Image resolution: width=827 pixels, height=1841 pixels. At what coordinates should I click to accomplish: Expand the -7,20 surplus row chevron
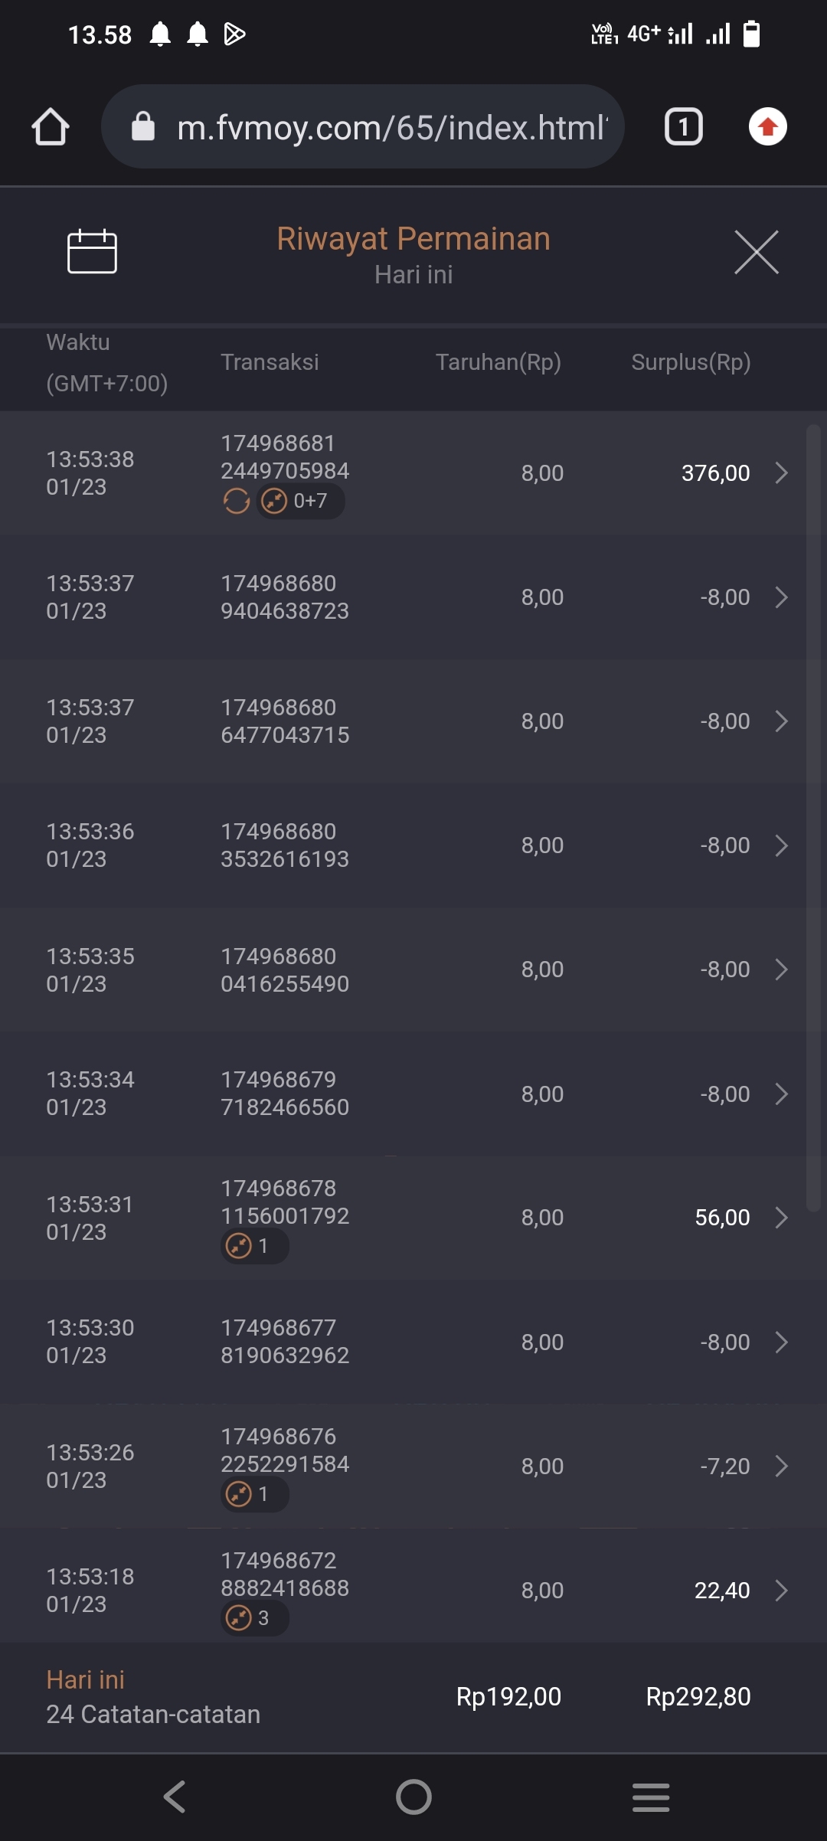coord(781,1467)
